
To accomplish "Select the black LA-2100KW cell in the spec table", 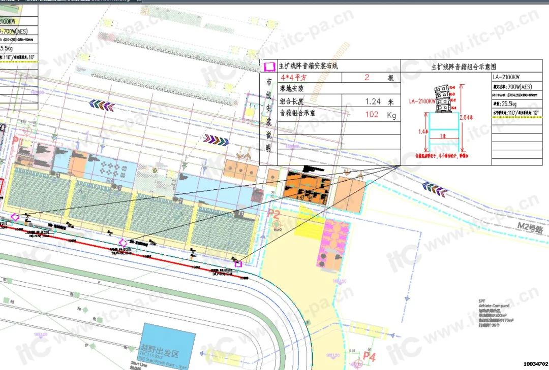I will point(506,77).
